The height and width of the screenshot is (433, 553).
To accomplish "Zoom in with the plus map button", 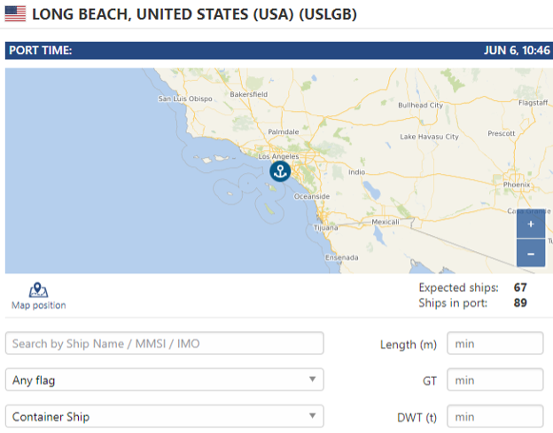I will coord(531,224).
